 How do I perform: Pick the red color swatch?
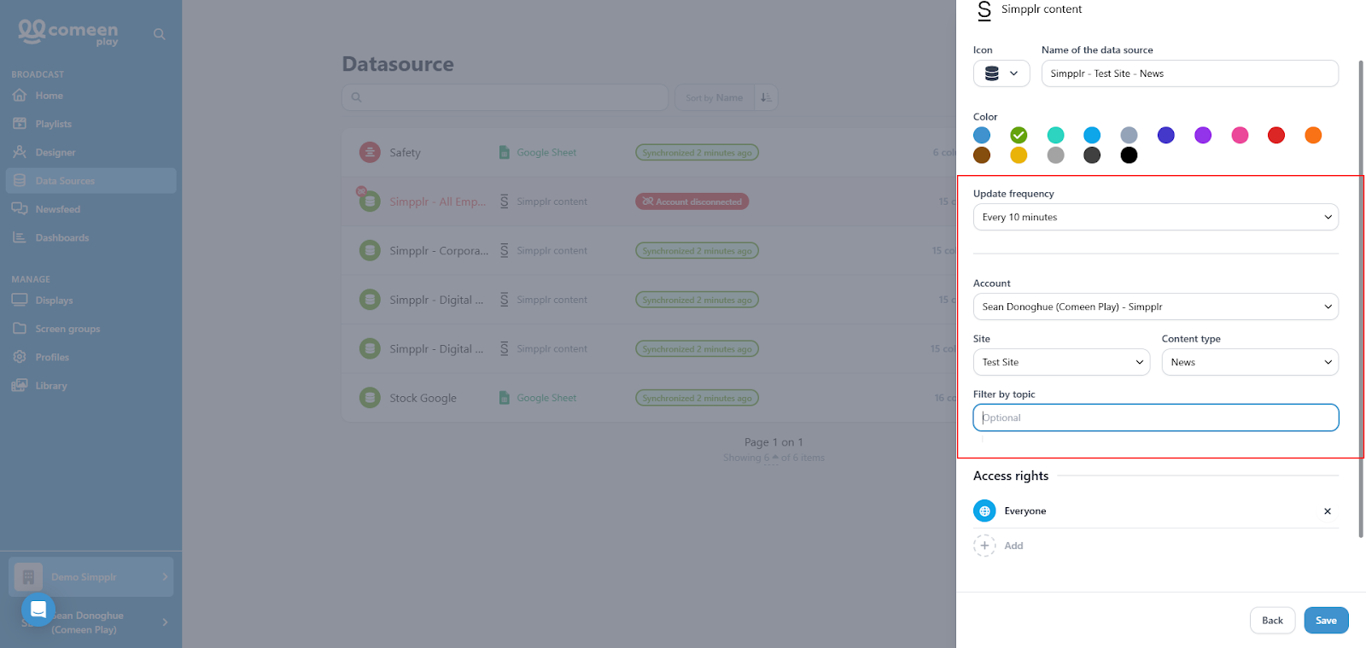[x=1276, y=135]
